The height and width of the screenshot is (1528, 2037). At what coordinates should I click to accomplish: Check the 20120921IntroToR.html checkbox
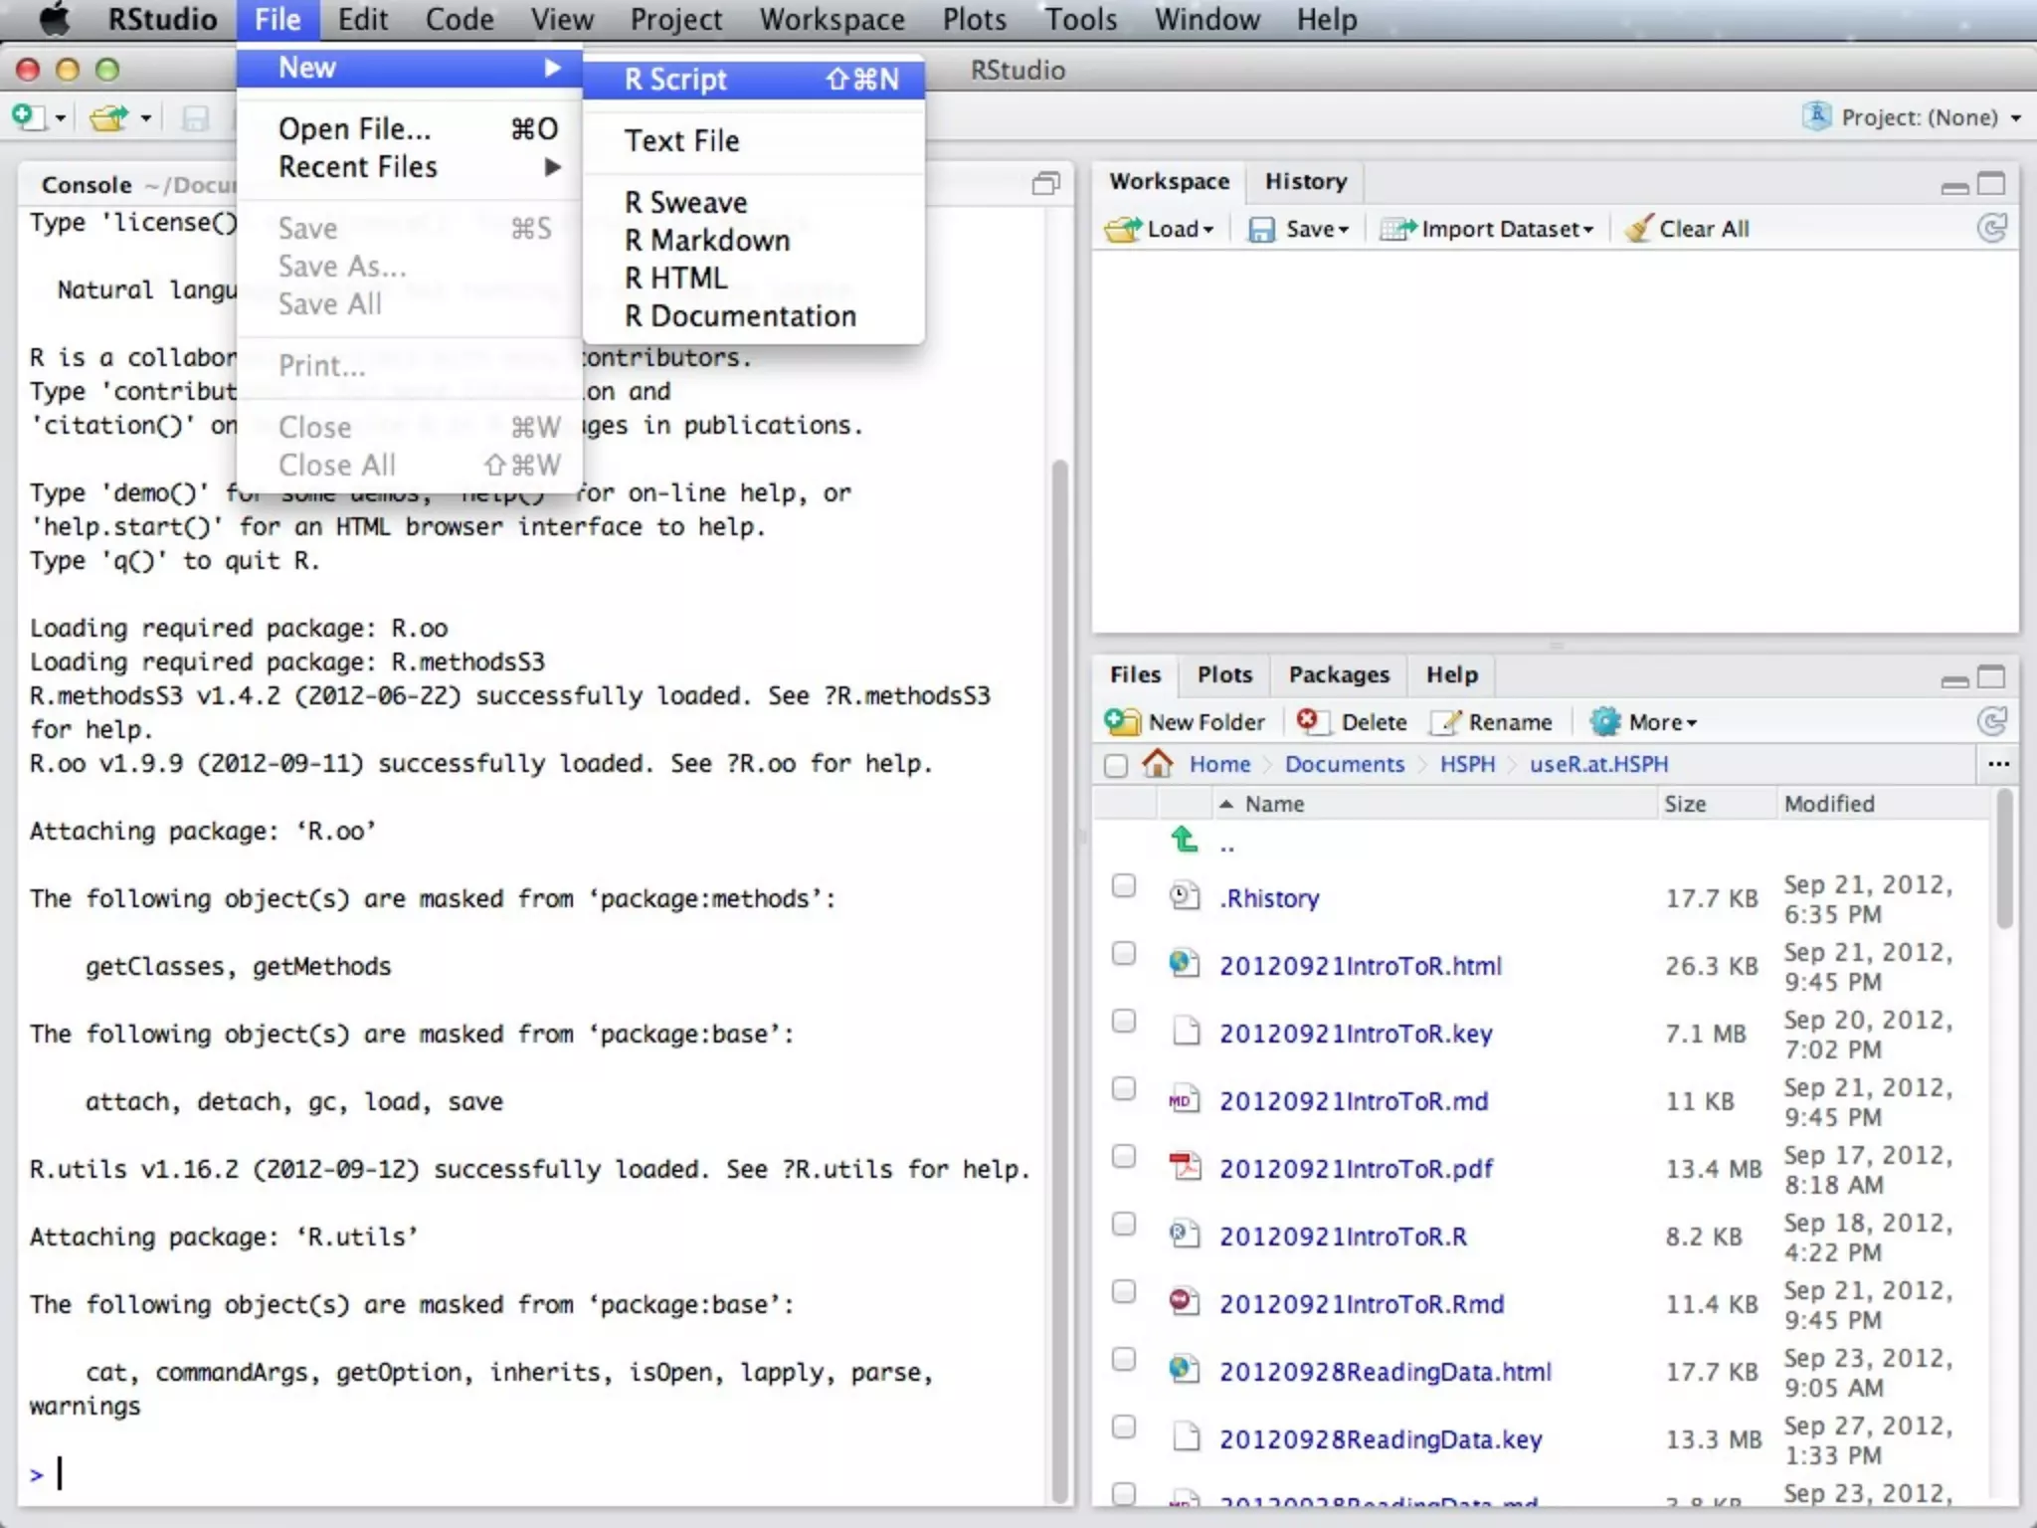[x=1123, y=953]
